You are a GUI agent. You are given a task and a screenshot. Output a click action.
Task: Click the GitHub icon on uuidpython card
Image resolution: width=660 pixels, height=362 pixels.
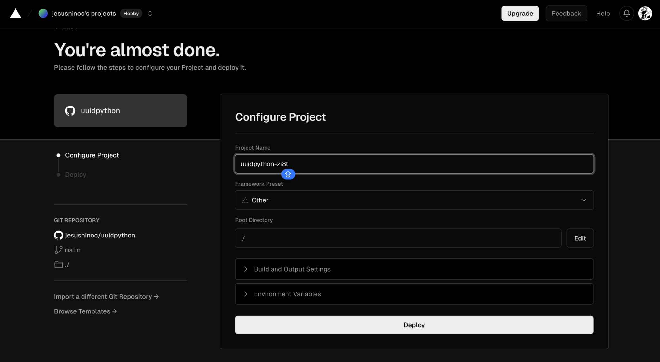[70, 111]
